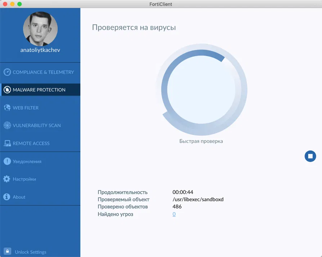The height and width of the screenshot is (257, 322).
Task: Click the Remote Access laptop icon
Action: 7,143
